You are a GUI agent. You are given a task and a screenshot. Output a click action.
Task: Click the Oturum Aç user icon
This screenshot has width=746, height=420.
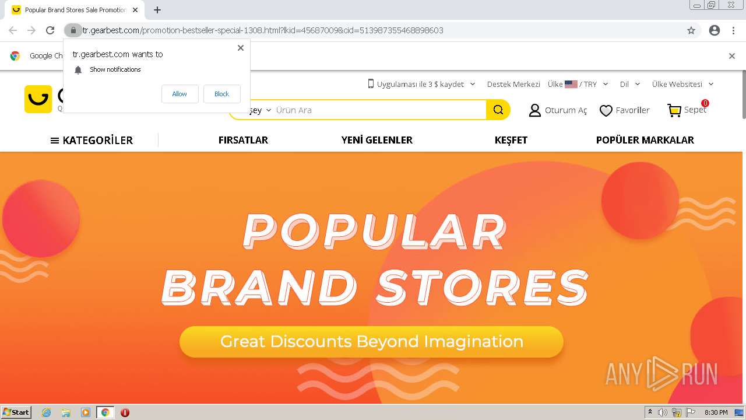click(x=534, y=110)
